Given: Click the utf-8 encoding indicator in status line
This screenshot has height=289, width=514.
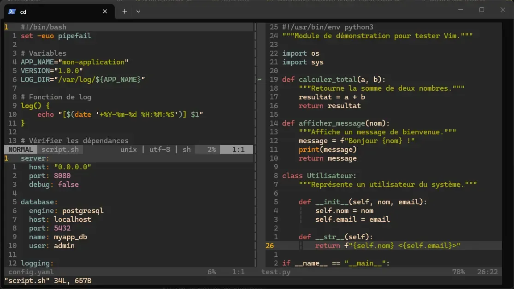Looking at the screenshot, I should 160,150.
